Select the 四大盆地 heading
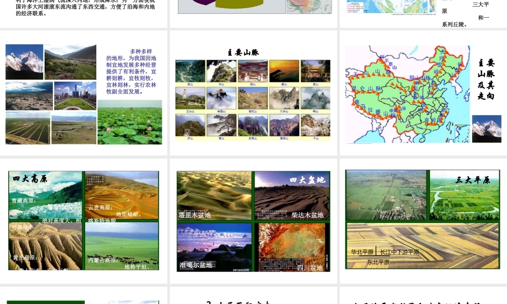This screenshot has height=304, width=507. click(307, 180)
